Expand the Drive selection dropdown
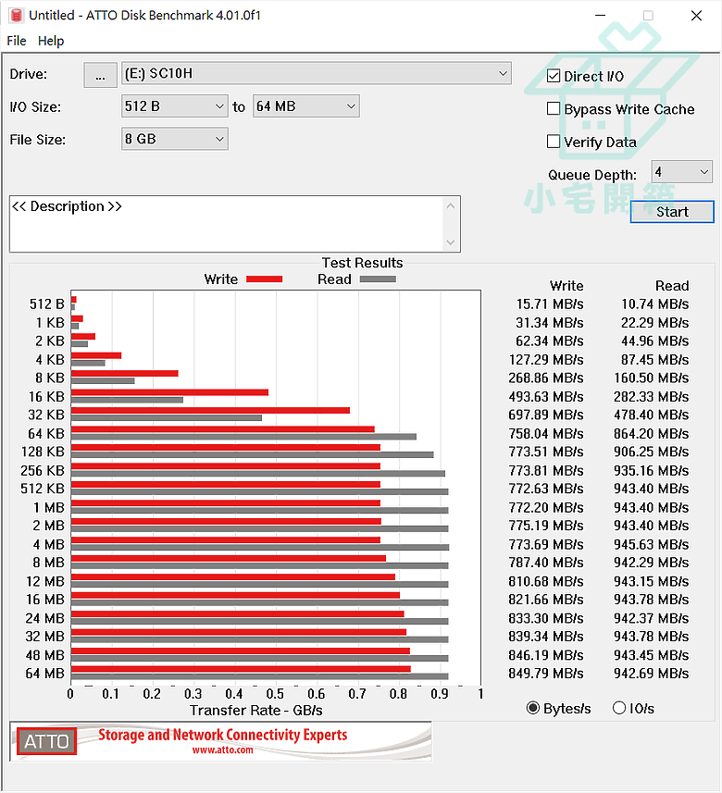The image size is (722, 793). pos(317,73)
